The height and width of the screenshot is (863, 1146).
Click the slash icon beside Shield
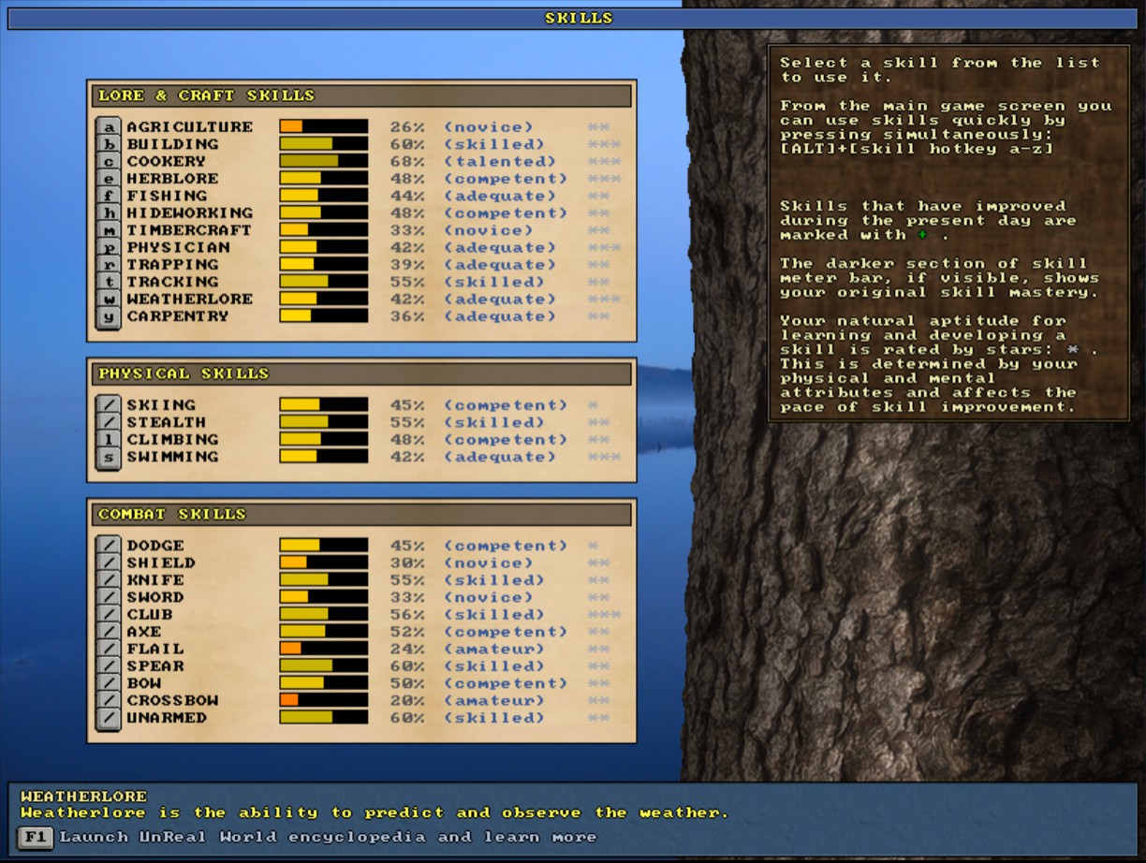pos(109,563)
